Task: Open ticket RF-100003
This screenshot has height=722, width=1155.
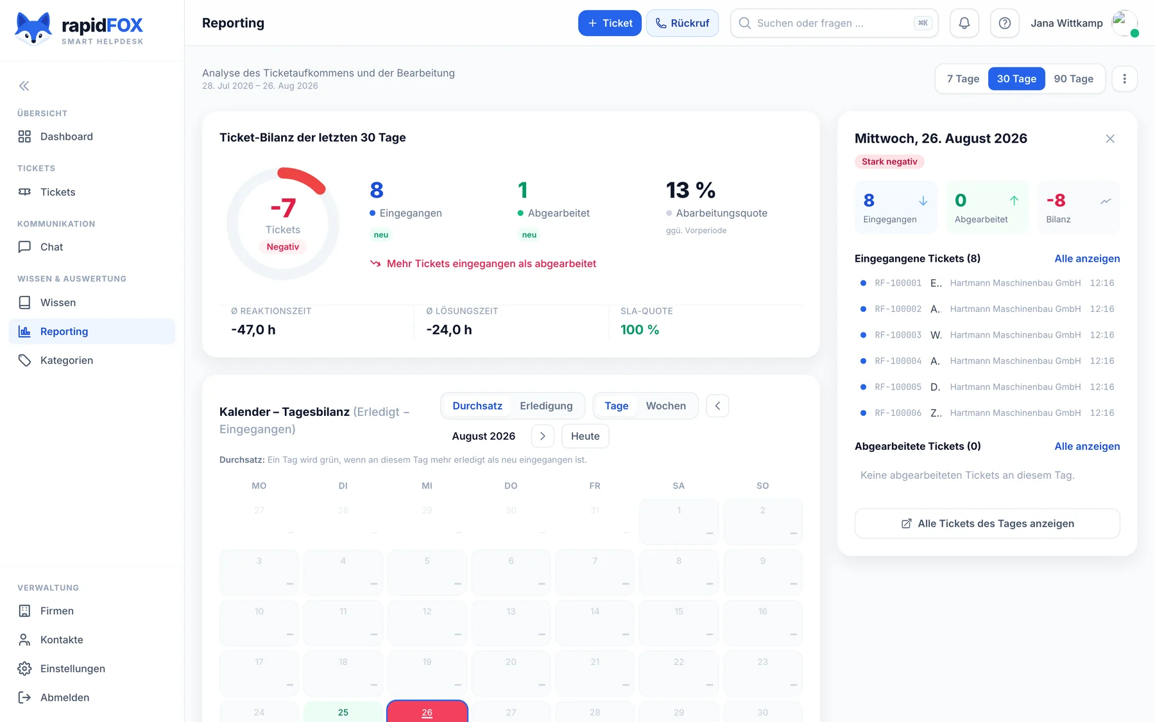Action: click(x=988, y=335)
